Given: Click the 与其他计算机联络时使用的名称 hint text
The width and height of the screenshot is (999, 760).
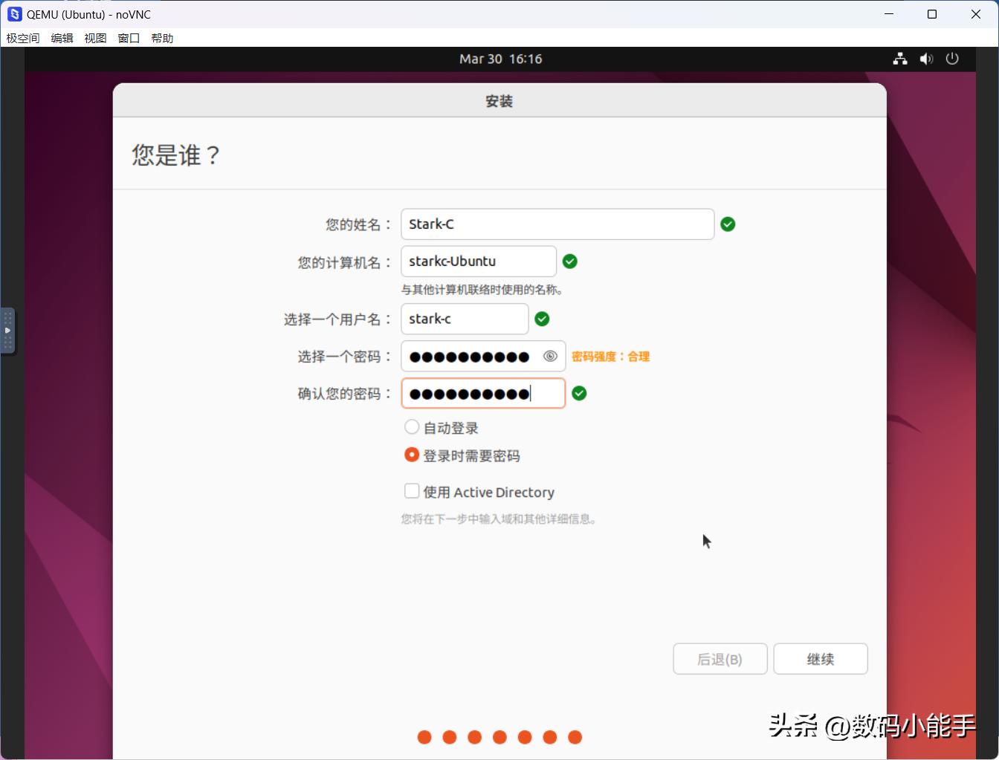Looking at the screenshot, I should pyautogui.click(x=482, y=290).
